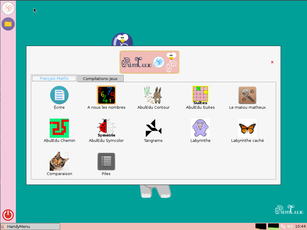This screenshot has width=307, height=230.
Task: Switch to the Compilations-Jeux tab
Action: (x=100, y=79)
